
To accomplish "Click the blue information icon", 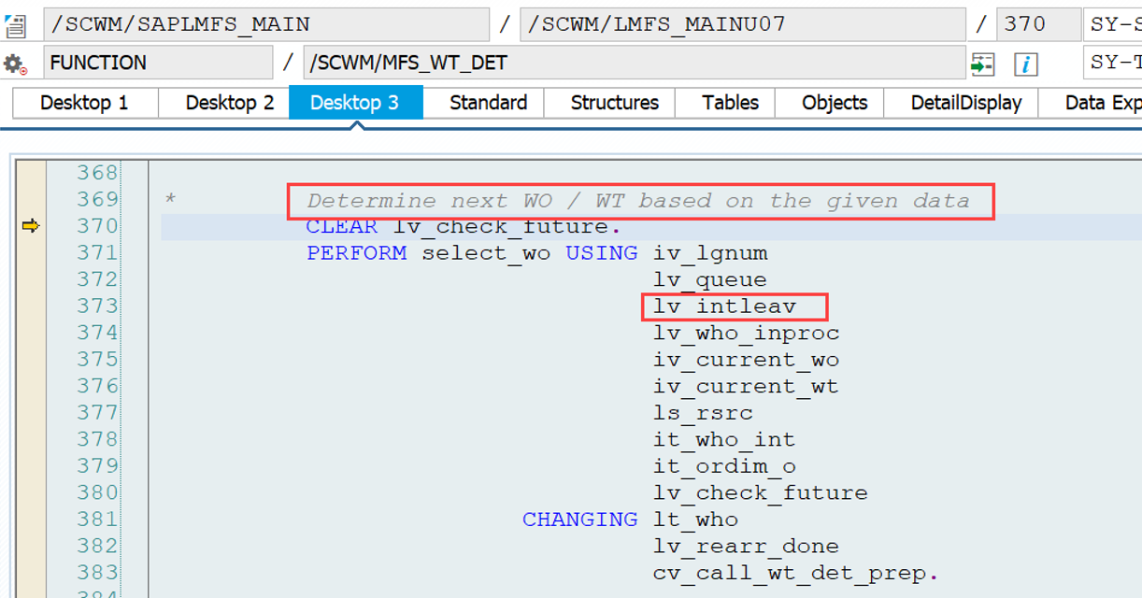I will pos(1026,64).
